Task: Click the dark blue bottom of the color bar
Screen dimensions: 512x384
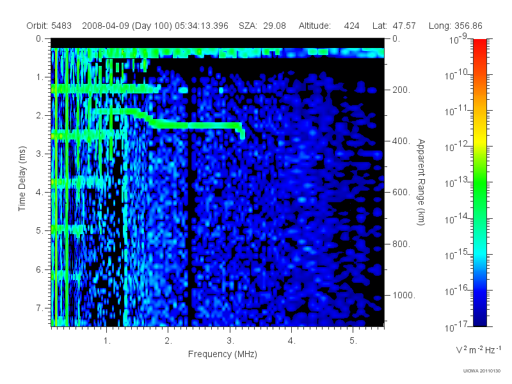Action: (x=479, y=320)
